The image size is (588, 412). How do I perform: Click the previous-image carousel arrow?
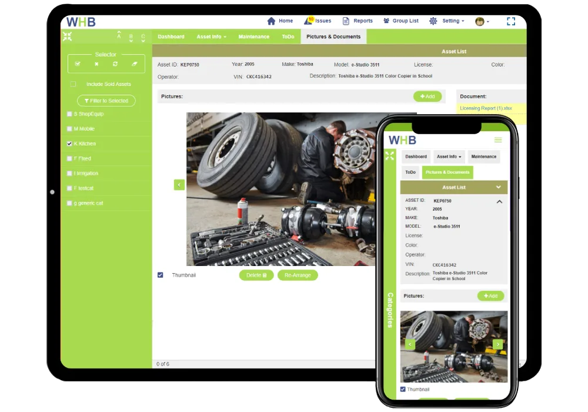179,184
